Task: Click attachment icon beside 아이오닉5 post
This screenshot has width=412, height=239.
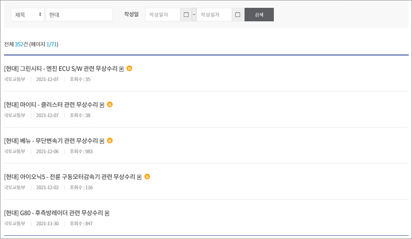Action: [x=139, y=177]
